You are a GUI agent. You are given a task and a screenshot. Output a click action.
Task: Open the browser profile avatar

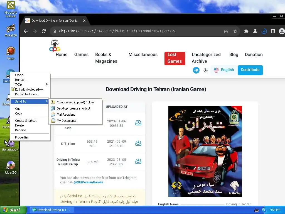282,31
